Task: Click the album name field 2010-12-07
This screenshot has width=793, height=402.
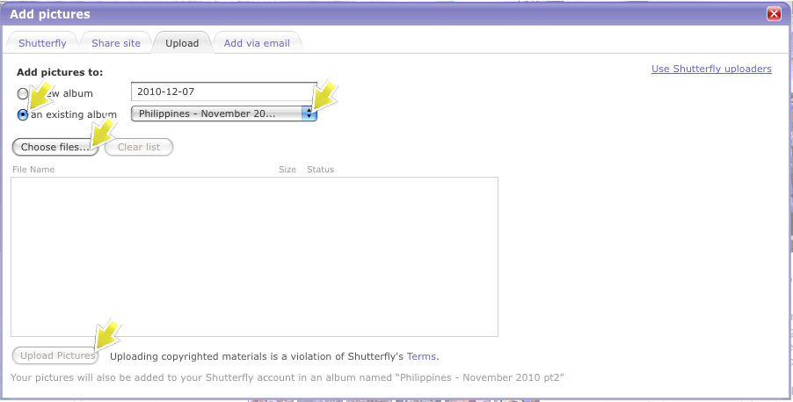Action: [x=224, y=91]
